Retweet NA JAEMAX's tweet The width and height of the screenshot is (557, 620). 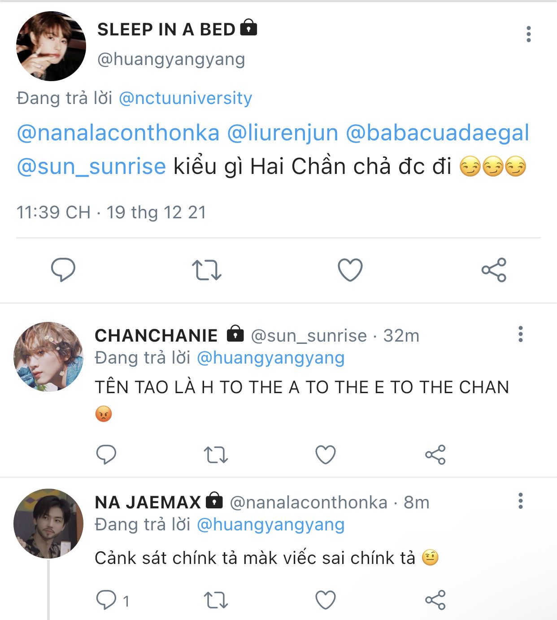point(216,600)
